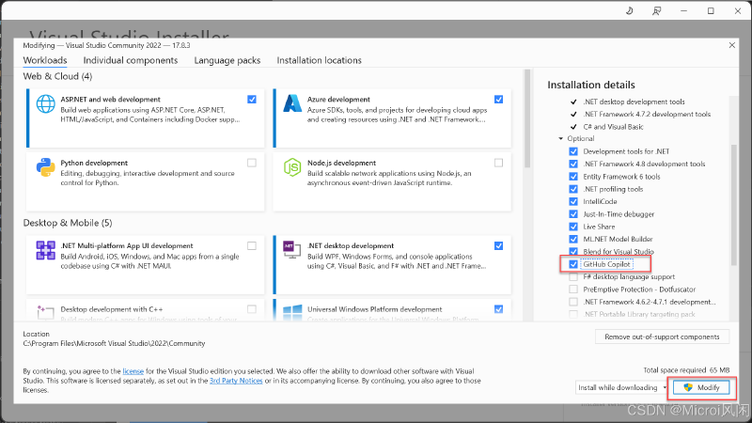Uncheck the GitHub Copilot component
This screenshot has width=752, height=423.
(573, 264)
